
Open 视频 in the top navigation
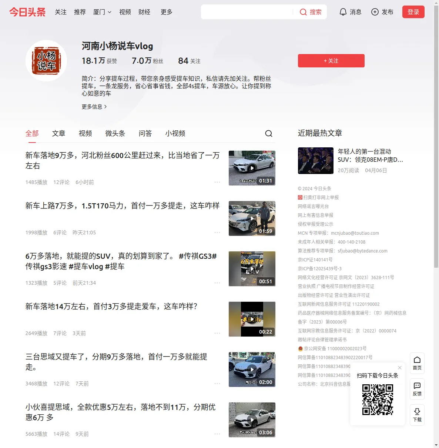coord(125,12)
